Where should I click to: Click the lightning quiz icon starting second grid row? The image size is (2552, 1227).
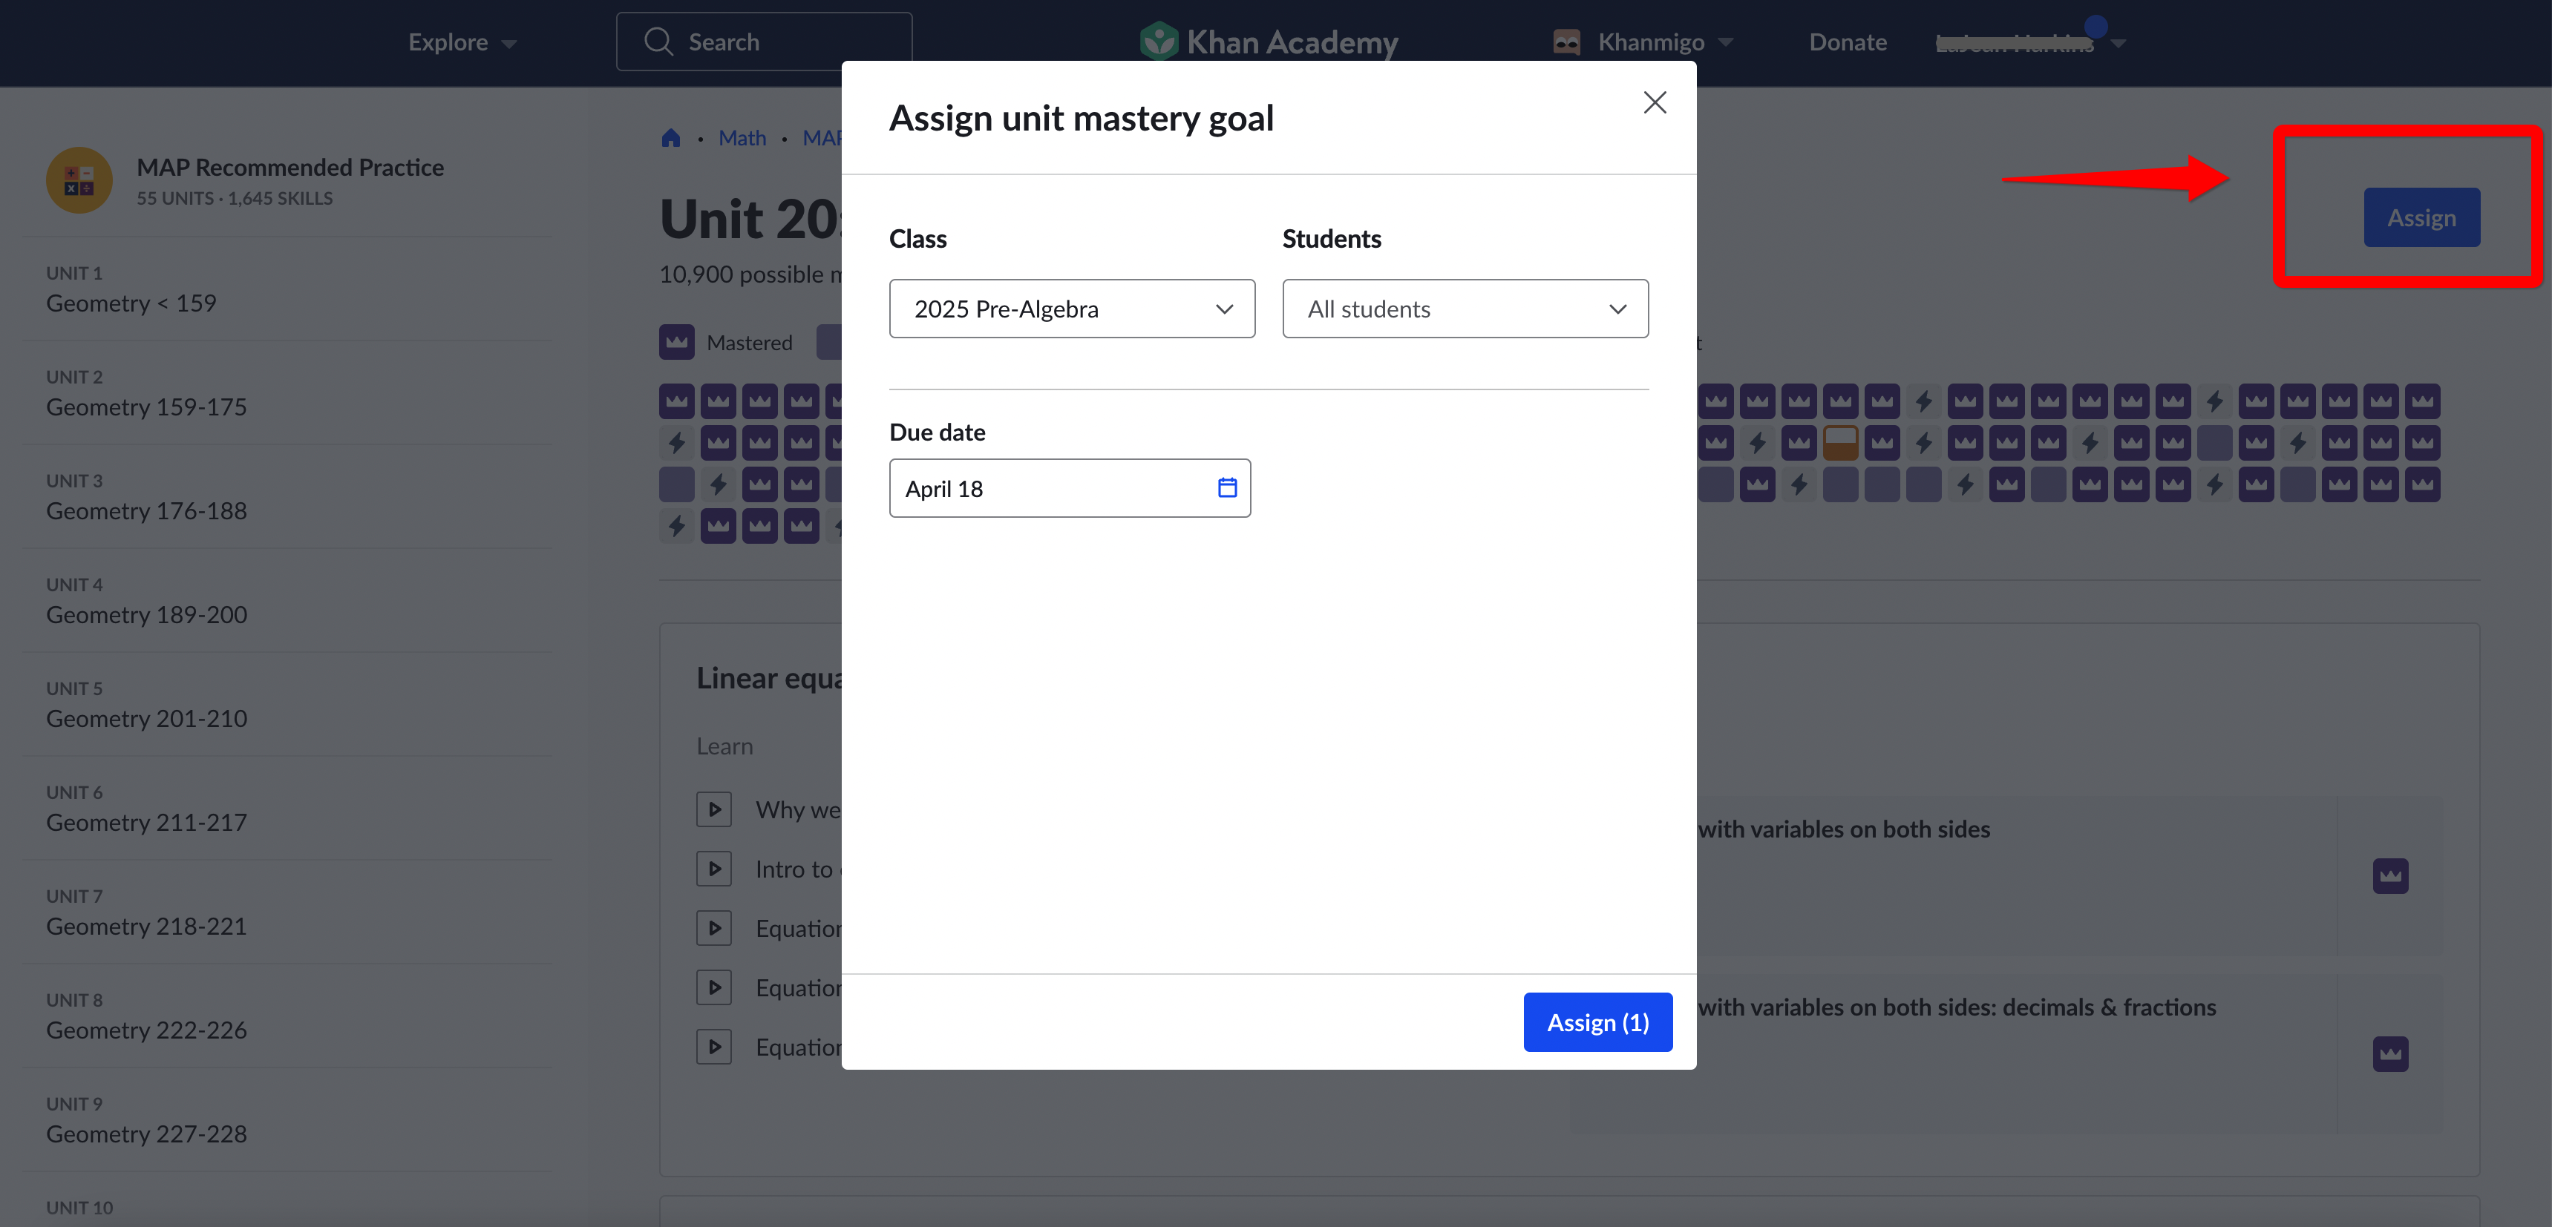pyautogui.click(x=677, y=443)
